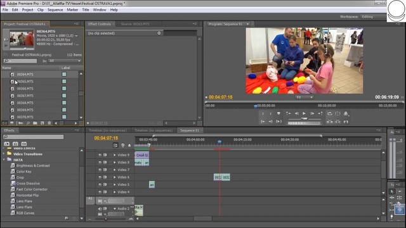Filter Effects by Accelerated Effects icon
The width and height of the screenshot is (406, 228).
[7, 144]
